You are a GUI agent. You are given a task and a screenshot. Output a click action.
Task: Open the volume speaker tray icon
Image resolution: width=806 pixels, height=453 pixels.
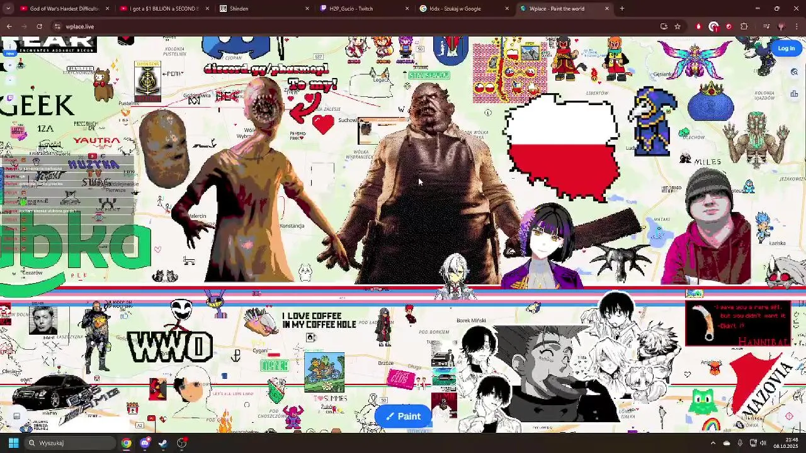tap(763, 443)
